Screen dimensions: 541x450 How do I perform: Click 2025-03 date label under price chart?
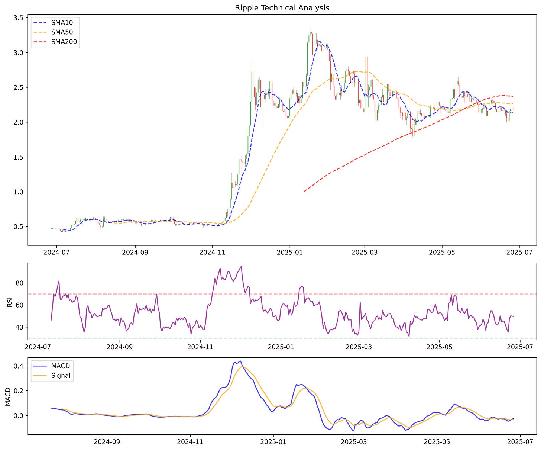coord(365,253)
